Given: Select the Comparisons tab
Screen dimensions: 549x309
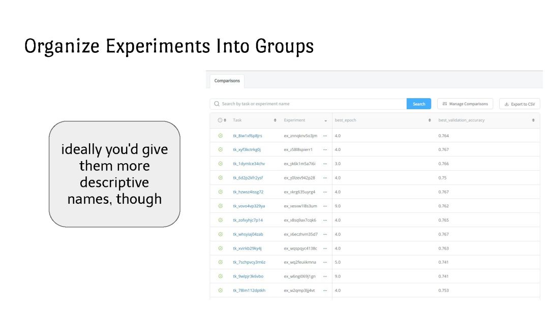Looking at the screenshot, I should [227, 81].
